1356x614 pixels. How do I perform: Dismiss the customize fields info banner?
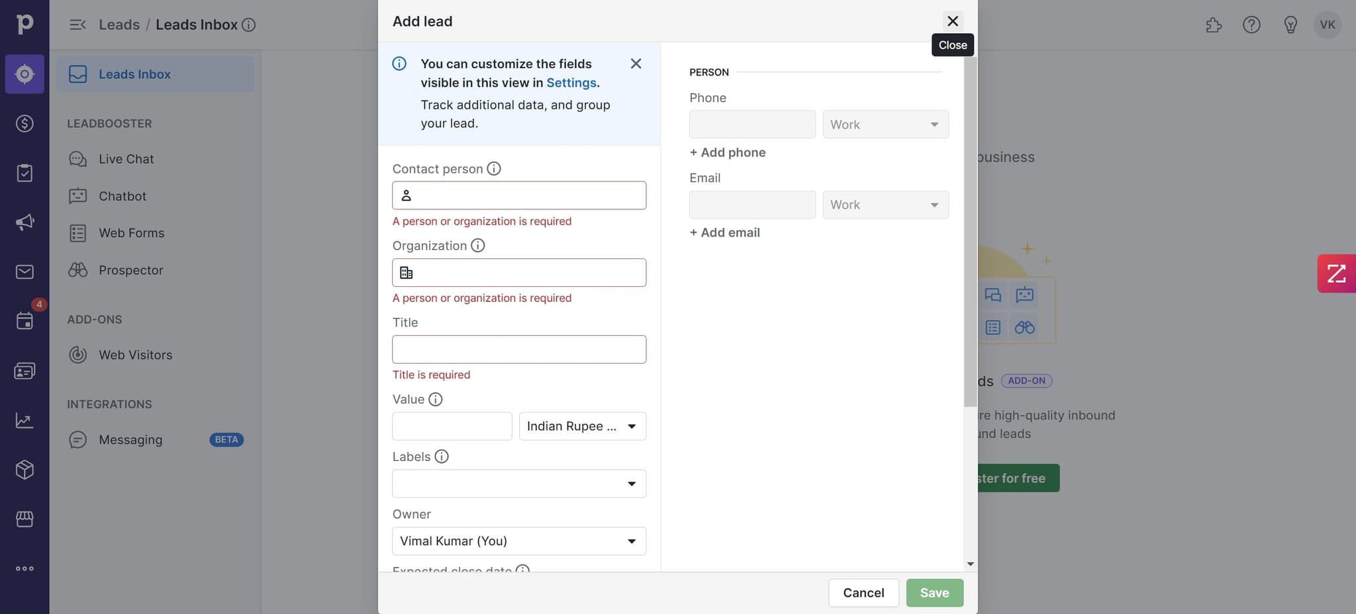click(x=636, y=64)
